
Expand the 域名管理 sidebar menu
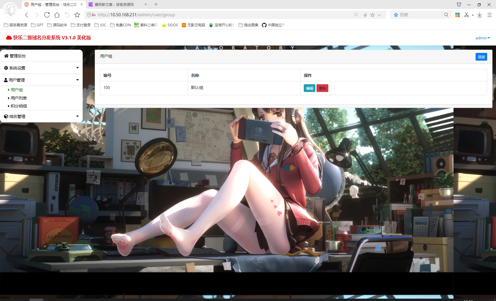coord(41,116)
